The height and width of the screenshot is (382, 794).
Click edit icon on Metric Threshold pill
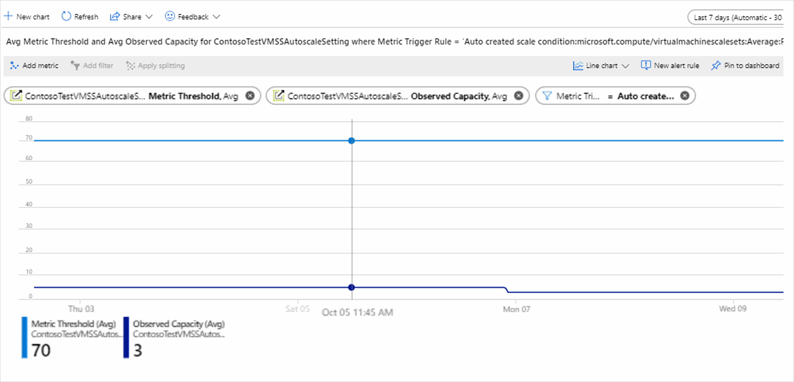coord(16,96)
